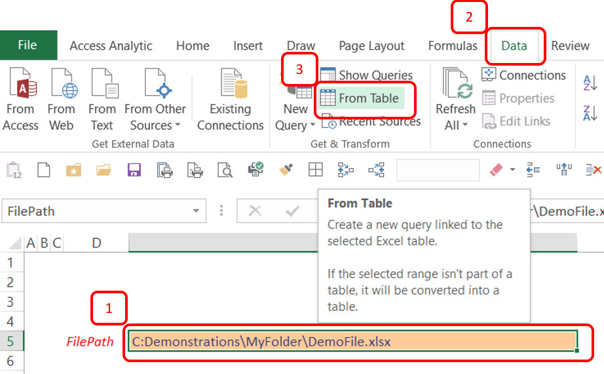Click Edit Links
The width and height of the screenshot is (604, 374).
(516, 121)
